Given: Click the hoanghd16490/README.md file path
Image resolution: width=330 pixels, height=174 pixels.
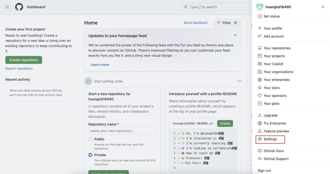Looking at the screenshot, I should 193,123.
